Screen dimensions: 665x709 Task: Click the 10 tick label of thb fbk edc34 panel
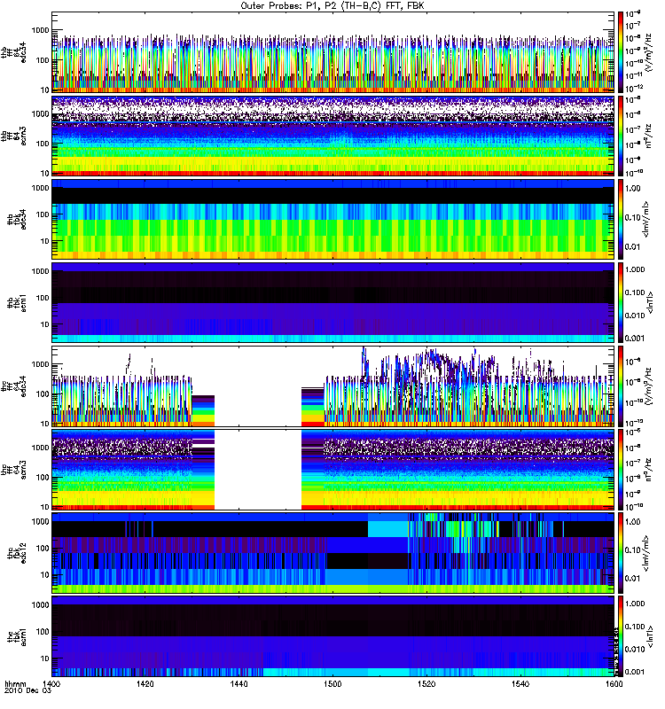click(45, 241)
